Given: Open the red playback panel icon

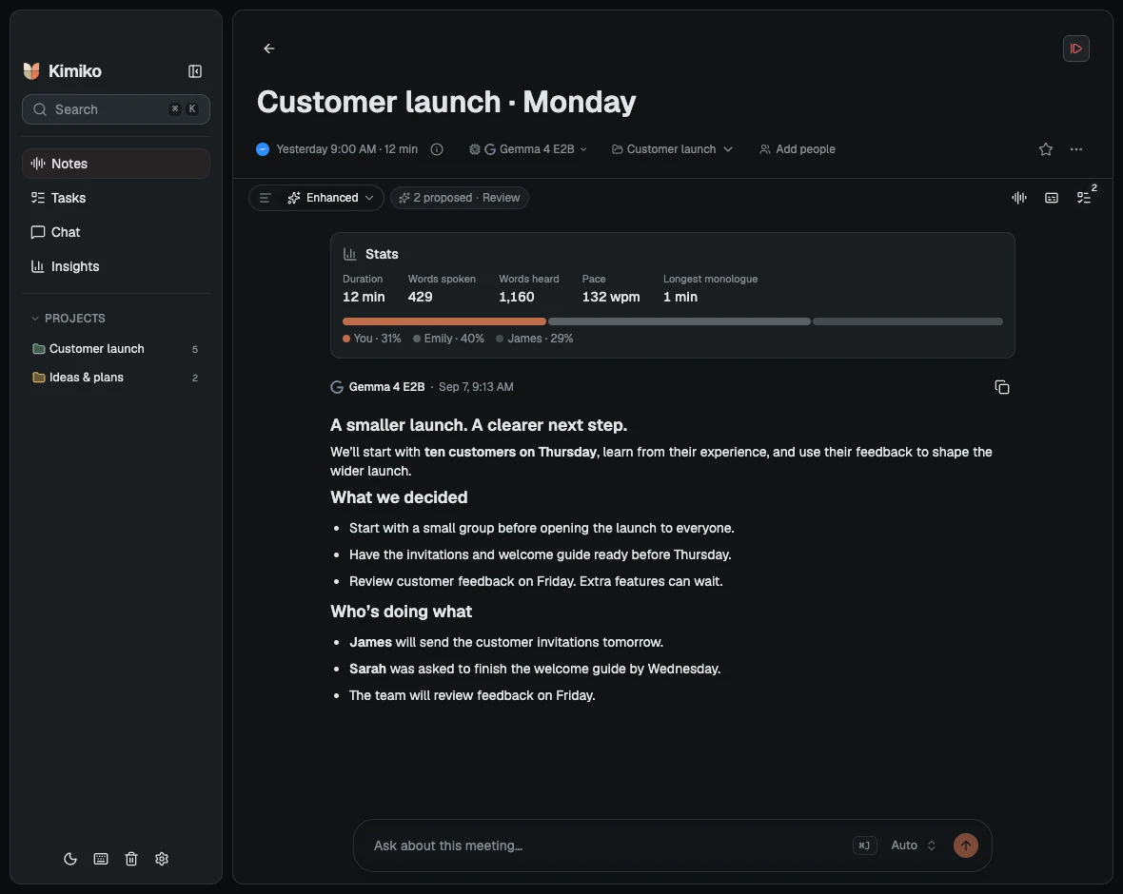Looking at the screenshot, I should 1075,49.
